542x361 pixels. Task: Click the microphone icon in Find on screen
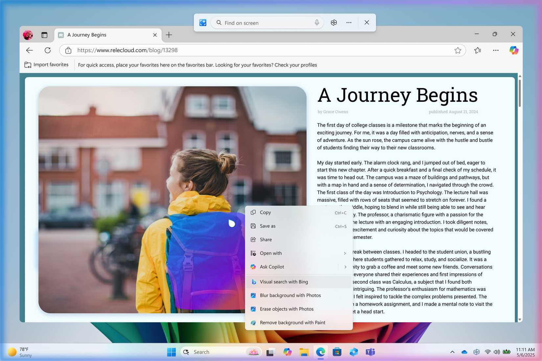click(317, 23)
